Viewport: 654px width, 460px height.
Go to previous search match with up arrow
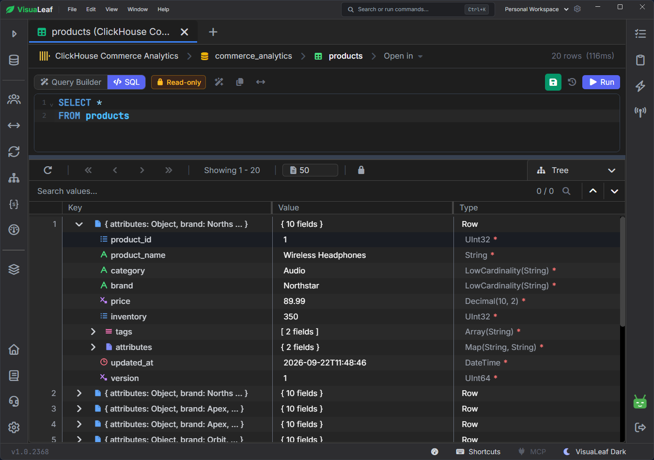(593, 191)
